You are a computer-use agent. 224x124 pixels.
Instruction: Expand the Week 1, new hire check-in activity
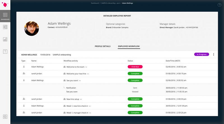[x=90, y=106]
